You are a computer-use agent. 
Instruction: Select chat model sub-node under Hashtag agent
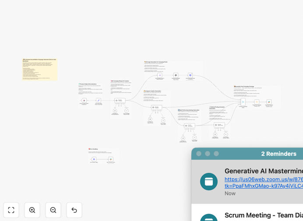(x=183, y=138)
